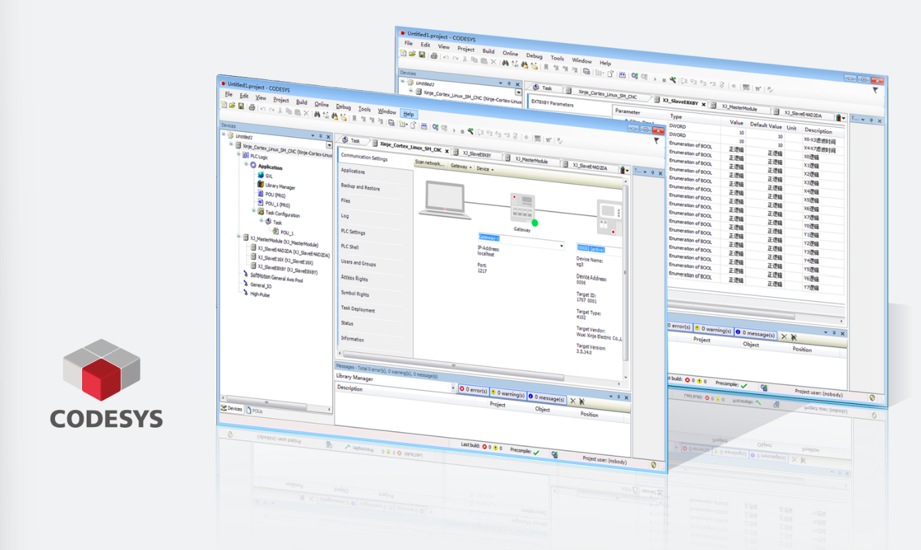921x550 pixels.
Task: Open Task Deployment page
Action: tap(358, 309)
